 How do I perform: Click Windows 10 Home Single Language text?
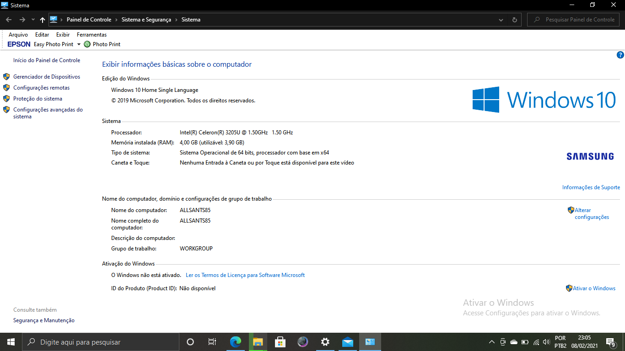(155, 90)
